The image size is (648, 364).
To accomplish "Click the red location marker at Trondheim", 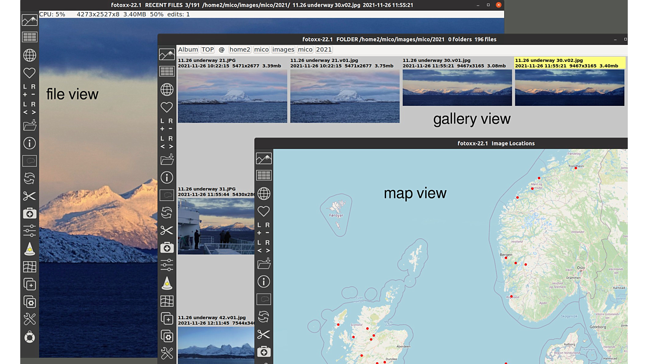I will (x=576, y=168).
